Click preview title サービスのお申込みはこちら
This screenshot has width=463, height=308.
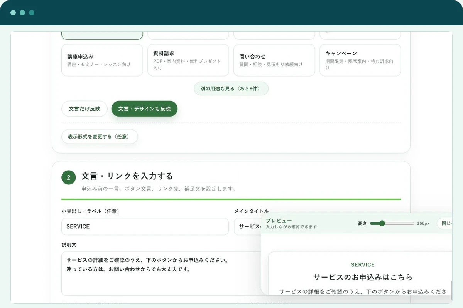point(363,277)
